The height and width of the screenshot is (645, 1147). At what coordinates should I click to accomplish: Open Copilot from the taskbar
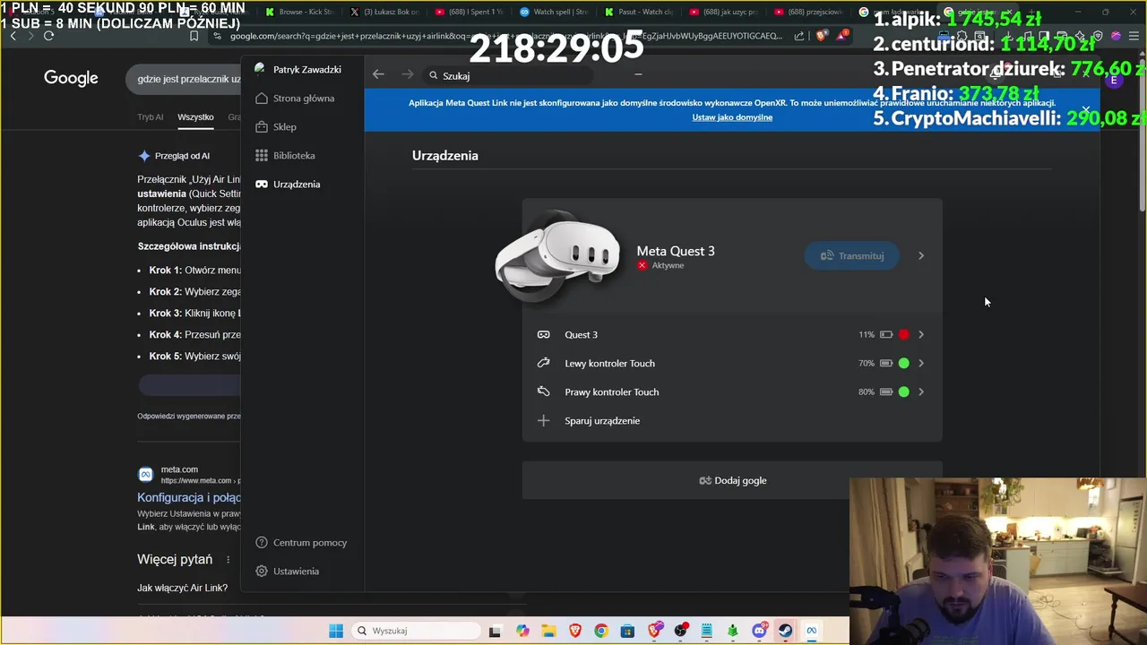coord(522,631)
